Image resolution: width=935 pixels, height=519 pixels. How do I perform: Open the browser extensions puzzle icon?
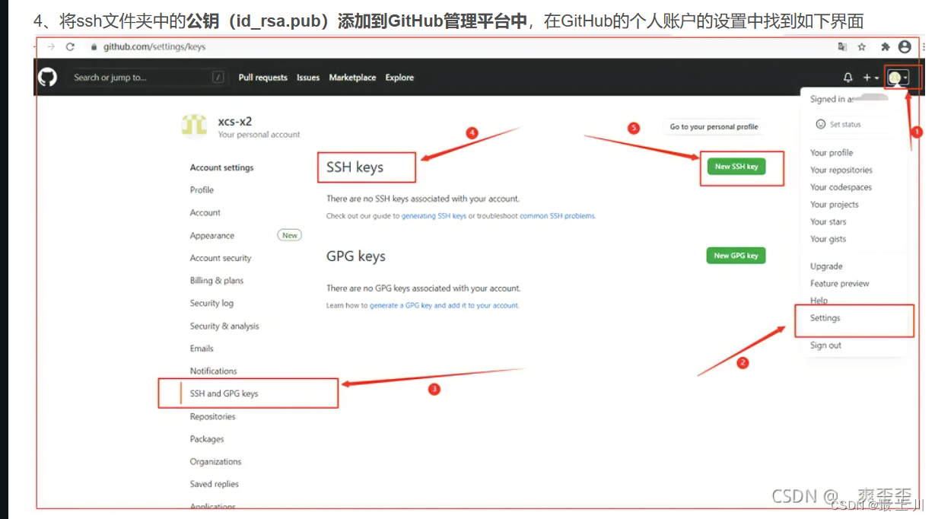tap(886, 46)
